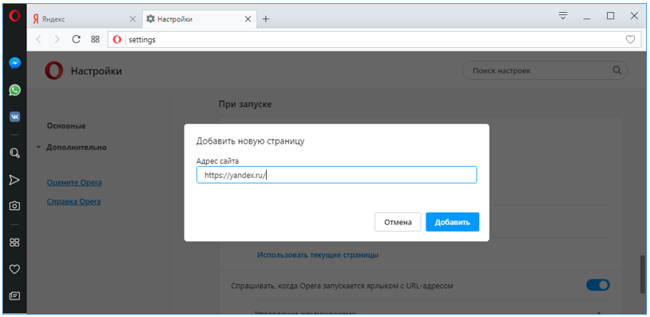The image size is (650, 317).
Task: Open the tab menu icon in title bar
Action: (562, 16)
